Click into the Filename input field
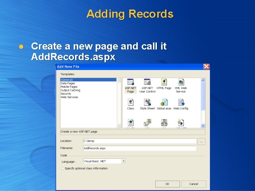The image size is (255, 191). click(140, 148)
